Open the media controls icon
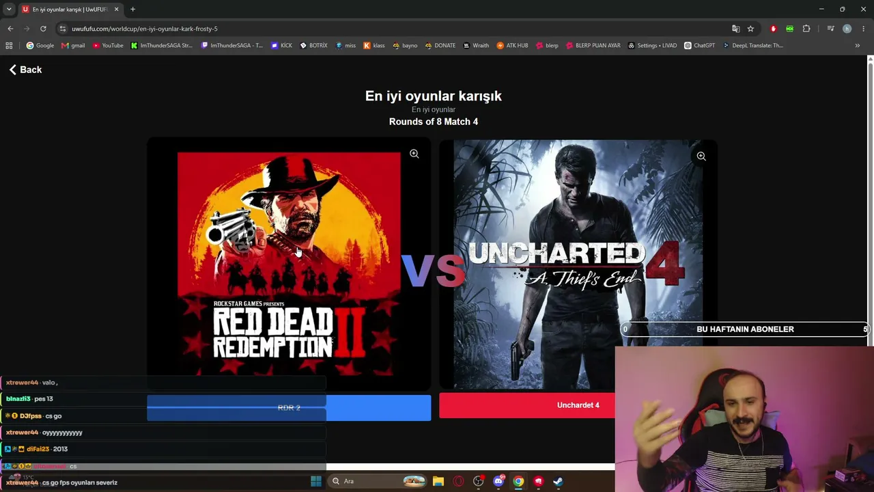The width and height of the screenshot is (874, 492). 830,29
